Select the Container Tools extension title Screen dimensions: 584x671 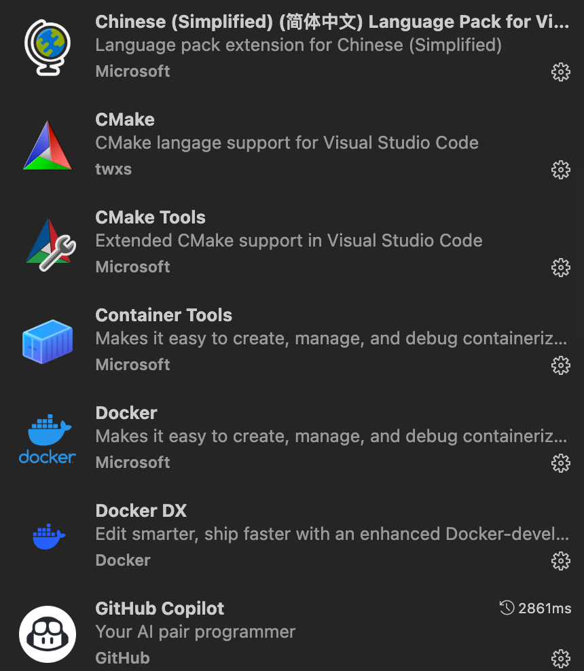click(x=164, y=315)
